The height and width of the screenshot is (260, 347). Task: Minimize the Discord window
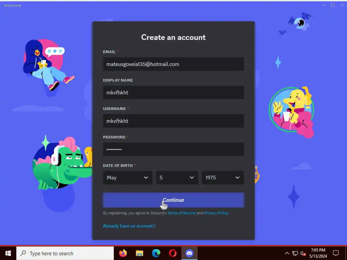click(323, 5)
